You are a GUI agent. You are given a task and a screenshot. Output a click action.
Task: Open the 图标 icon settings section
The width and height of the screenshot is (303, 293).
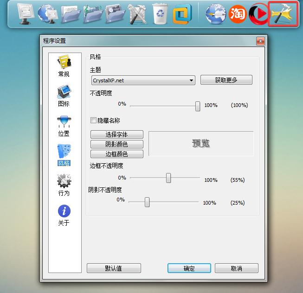(x=64, y=96)
